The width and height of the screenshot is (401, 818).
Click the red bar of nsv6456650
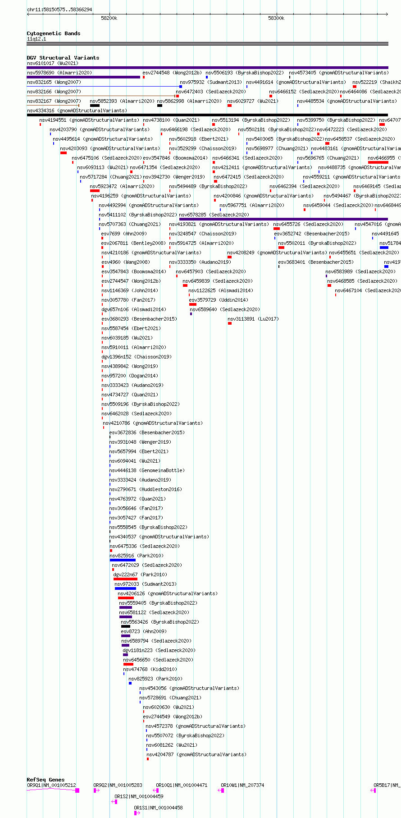128,664
